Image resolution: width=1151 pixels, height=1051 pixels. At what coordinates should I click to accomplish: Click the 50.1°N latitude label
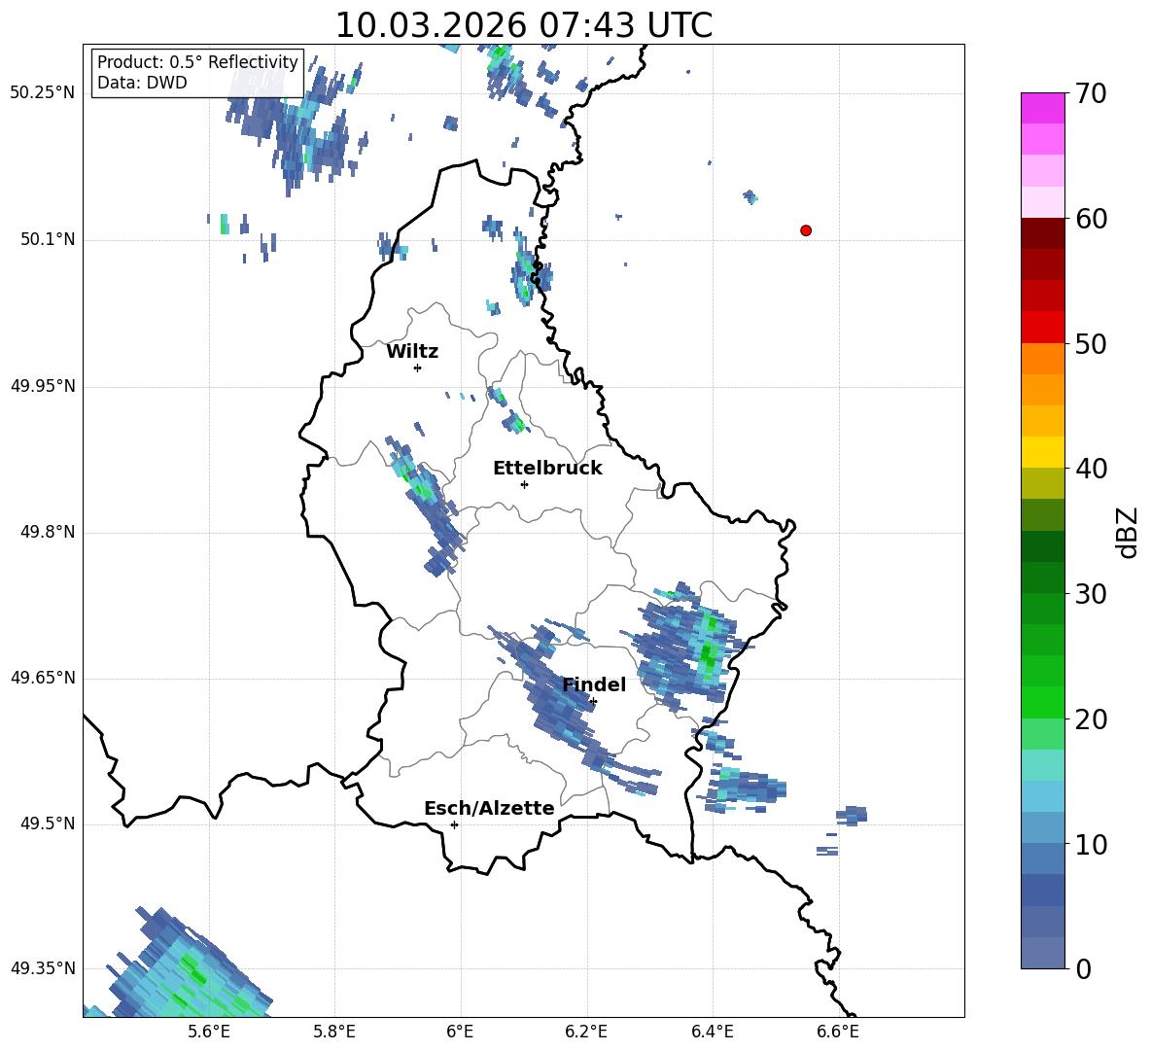(48, 239)
